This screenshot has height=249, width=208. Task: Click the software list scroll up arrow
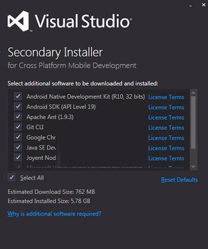pos(193,93)
